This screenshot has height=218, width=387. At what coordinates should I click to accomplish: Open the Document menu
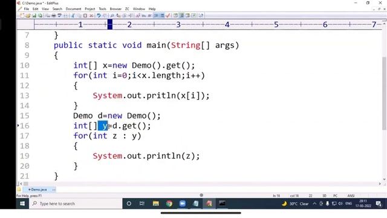tap(73, 9)
